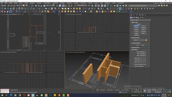
Task: Select the Cameras category icon
Action: [137, 18]
